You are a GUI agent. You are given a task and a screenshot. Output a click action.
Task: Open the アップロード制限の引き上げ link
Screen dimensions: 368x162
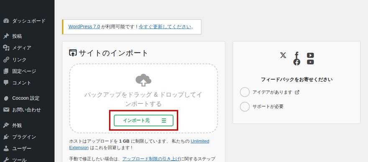[151, 159]
